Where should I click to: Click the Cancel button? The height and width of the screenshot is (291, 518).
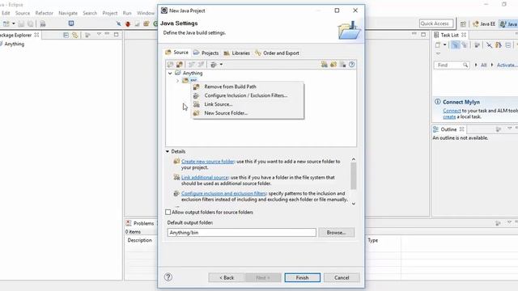point(342,278)
